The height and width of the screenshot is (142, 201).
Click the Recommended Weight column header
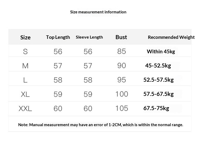click(x=171, y=37)
